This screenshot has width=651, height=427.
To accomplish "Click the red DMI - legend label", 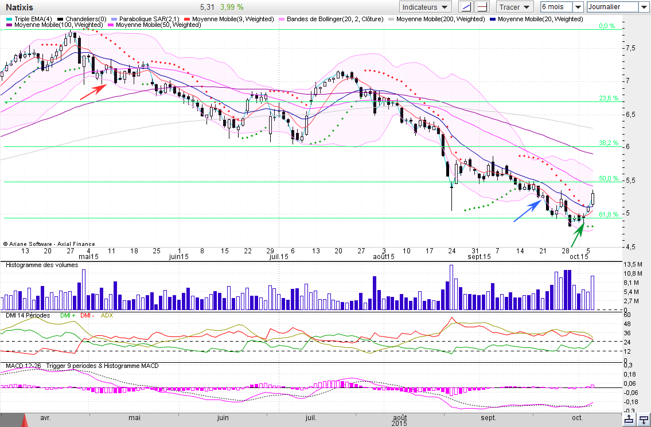I will pyautogui.click(x=87, y=315).
